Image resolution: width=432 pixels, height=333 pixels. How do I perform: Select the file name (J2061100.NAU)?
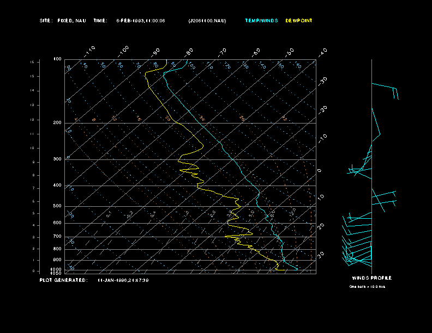(207, 21)
